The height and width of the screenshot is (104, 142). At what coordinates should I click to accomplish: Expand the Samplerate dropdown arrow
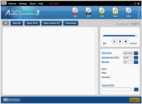pyautogui.click(x=136, y=58)
